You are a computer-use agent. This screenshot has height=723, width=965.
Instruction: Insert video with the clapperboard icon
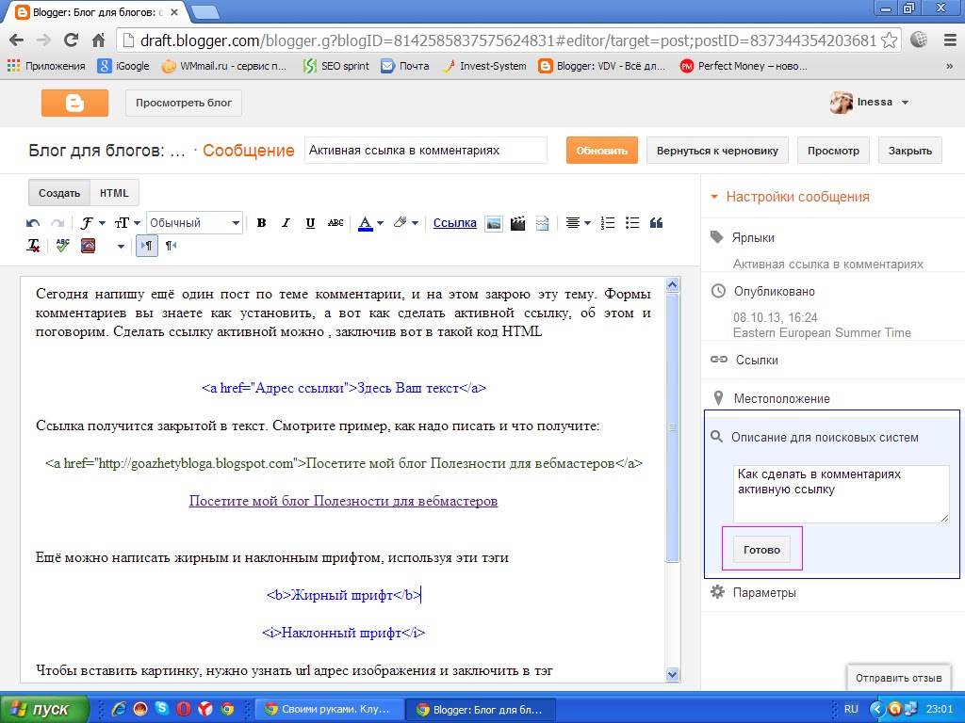[x=517, y=223]
